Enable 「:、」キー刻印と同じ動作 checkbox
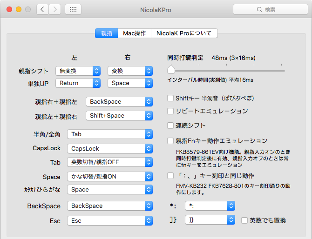Viewport: 312px width, 239px height. click(170, 176)
